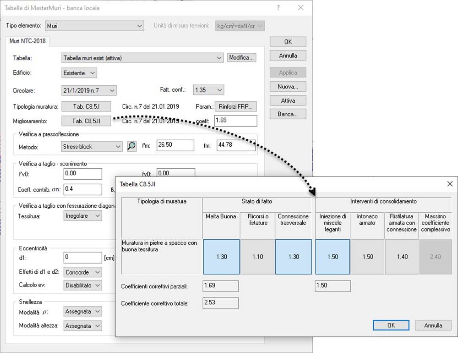Open the Edificio Esistente dropdown

click(79, 73)
